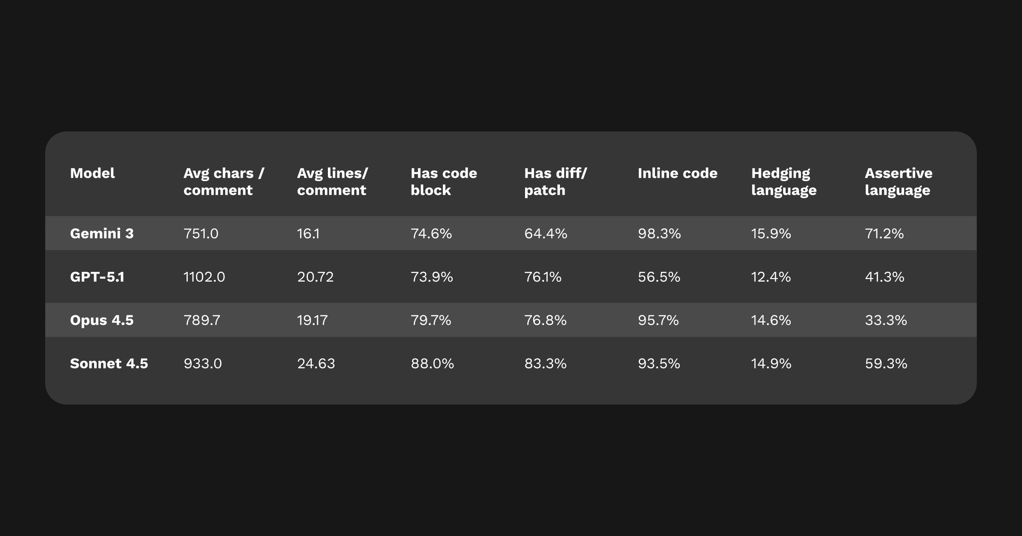Image resolution: width=1022 pixels, height=536 pixels.
Task: Click the 24.63 avg lines value
Action: tap(316, 363)
